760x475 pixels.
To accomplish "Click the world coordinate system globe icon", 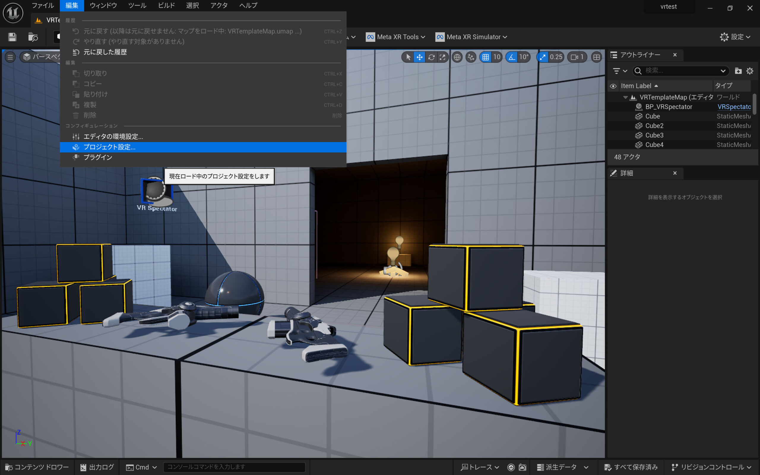I will point(457,57).
